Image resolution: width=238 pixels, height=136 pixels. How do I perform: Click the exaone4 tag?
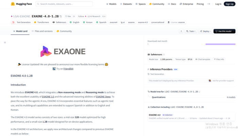pos(114,22)
